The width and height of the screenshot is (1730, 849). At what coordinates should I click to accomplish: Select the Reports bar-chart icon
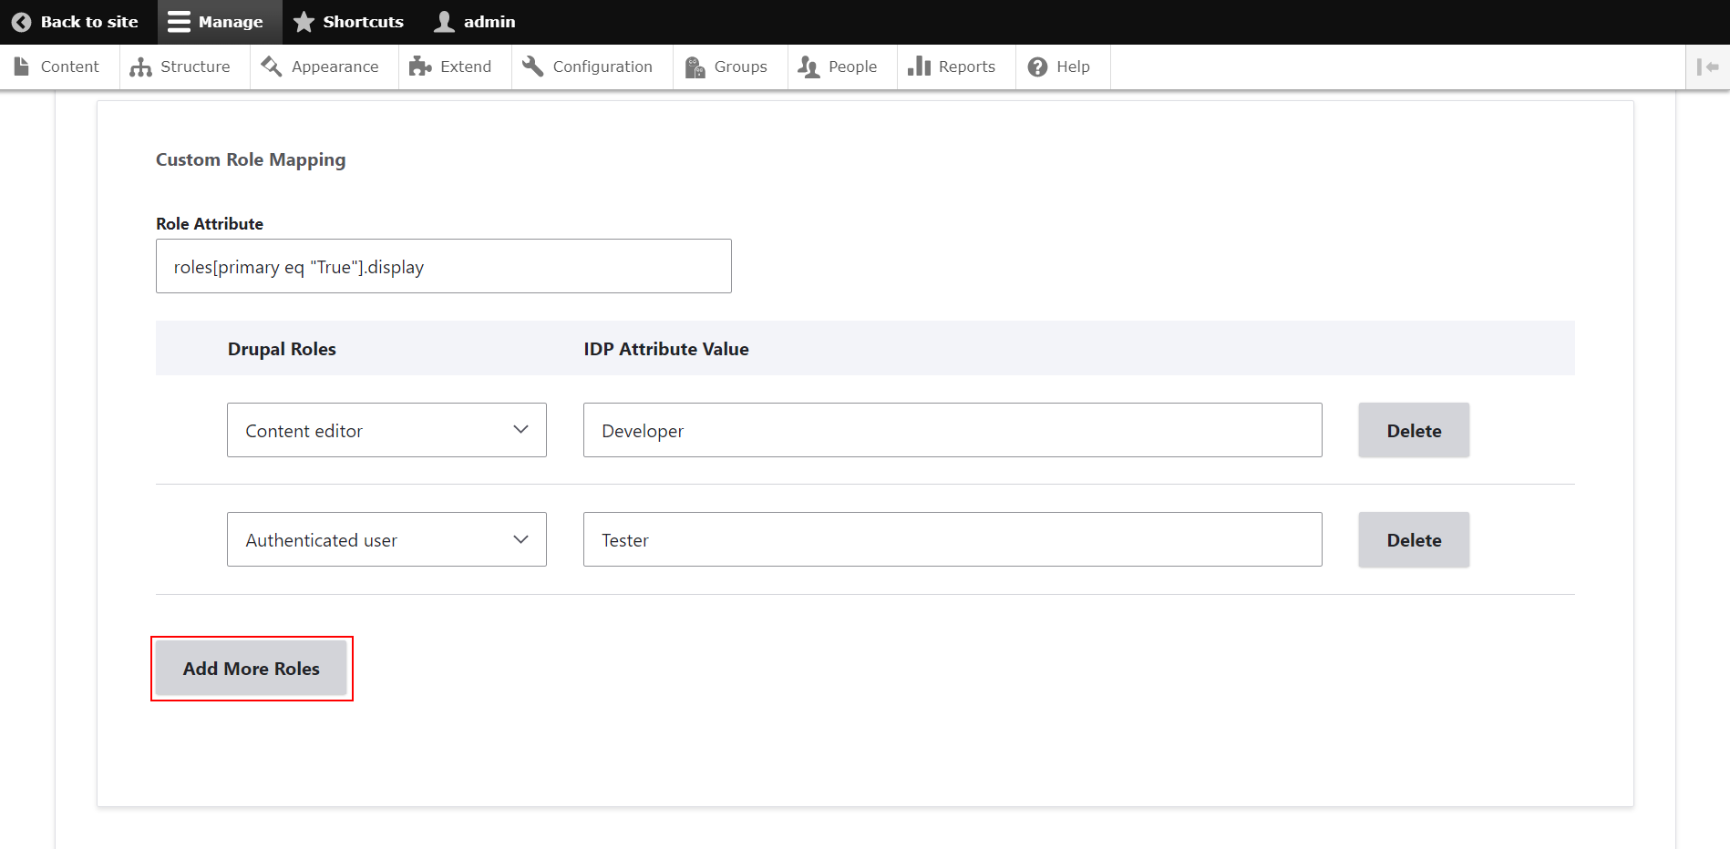pos(919,66)
